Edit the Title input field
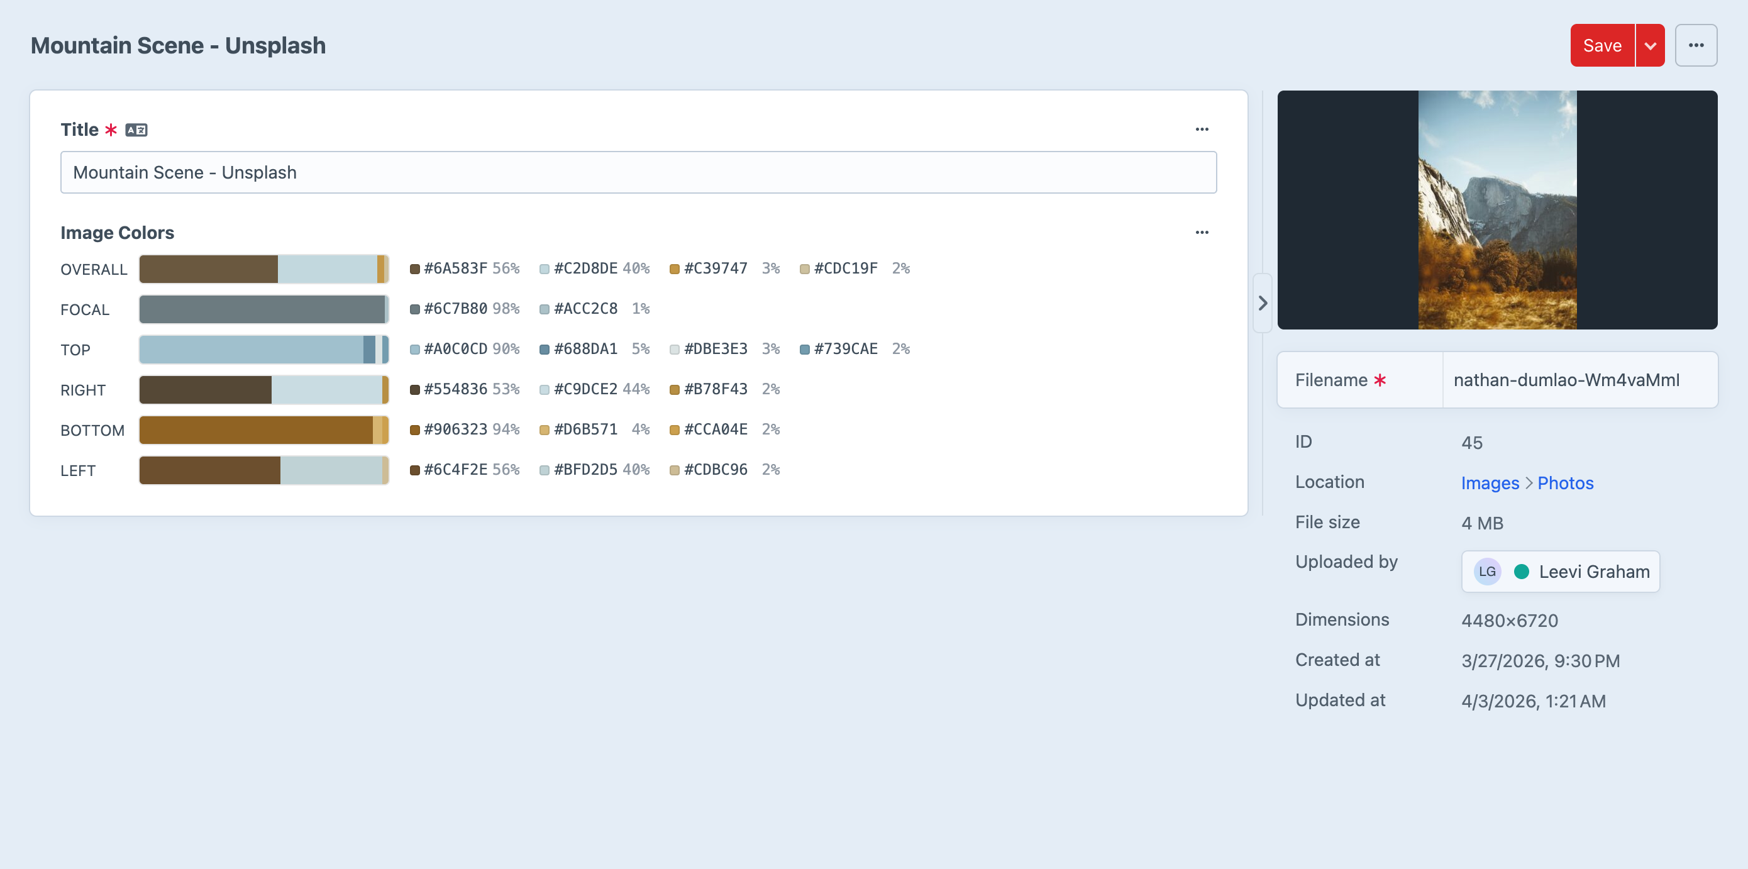1748x869 pixels. pyautogui.click(x=637, y=172)
